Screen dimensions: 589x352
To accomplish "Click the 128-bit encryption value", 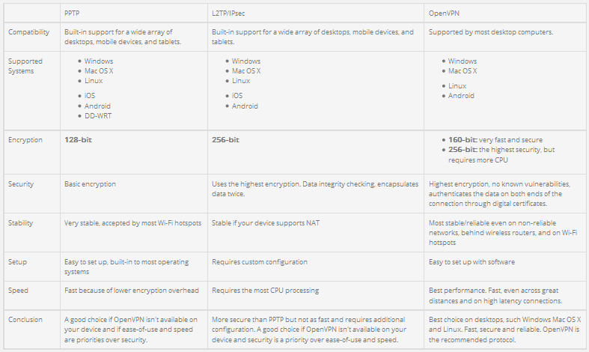I will coord(78,140).
